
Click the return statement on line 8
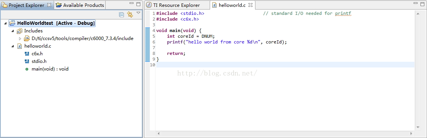(x=176, y=53)
